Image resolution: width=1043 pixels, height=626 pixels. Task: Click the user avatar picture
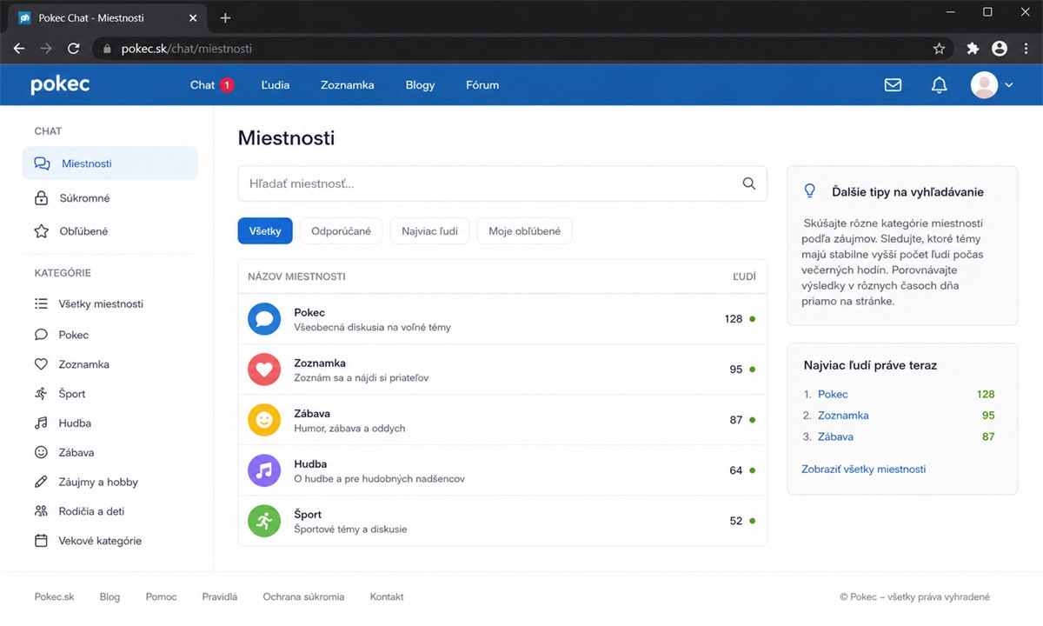(984, 85)
